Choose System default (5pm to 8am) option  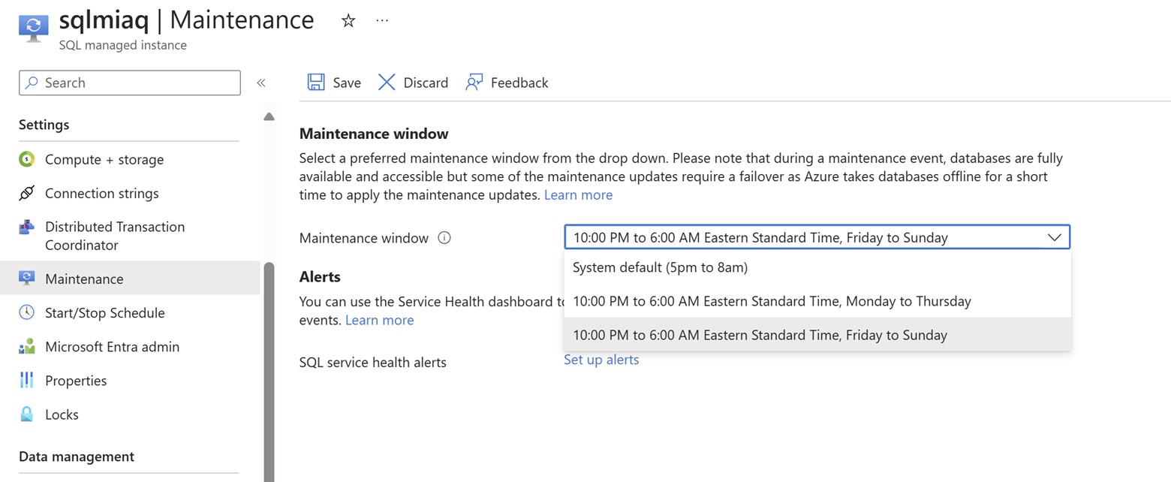[x=817, y=267]
